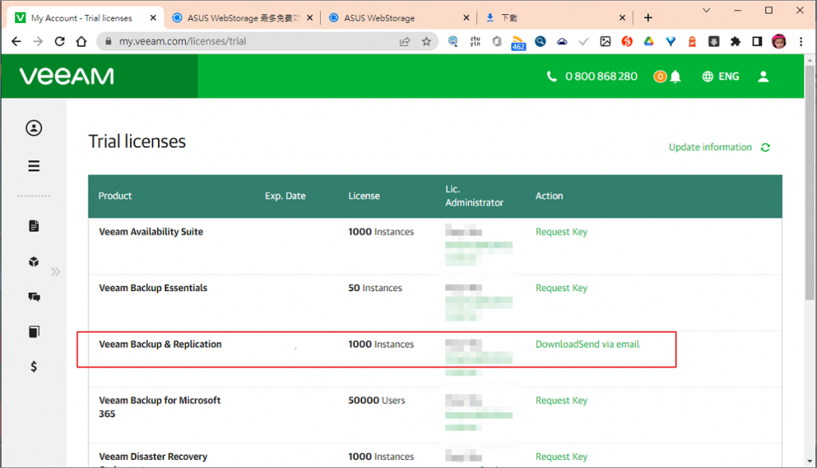Go to browser home page
The image size is (817, 468).
tap(81, 41)
